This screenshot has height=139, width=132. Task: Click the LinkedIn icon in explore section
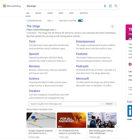pos(130,111)
